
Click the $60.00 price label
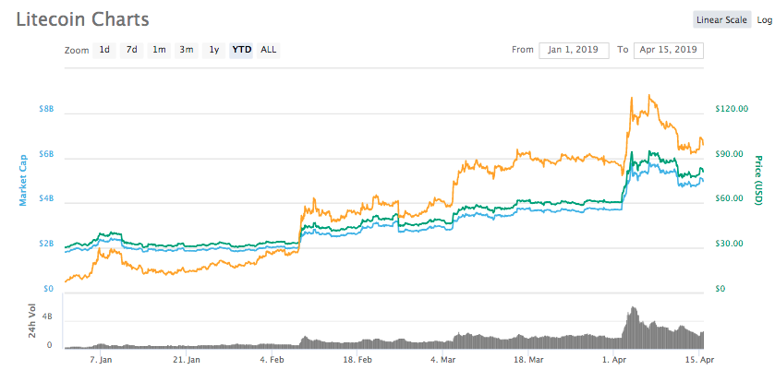[730, 198]
